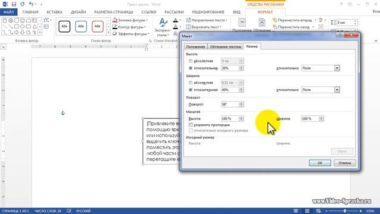Select the red-outlined Абв shape style
This screenshot has width=380, height=214.
(97, 26)
